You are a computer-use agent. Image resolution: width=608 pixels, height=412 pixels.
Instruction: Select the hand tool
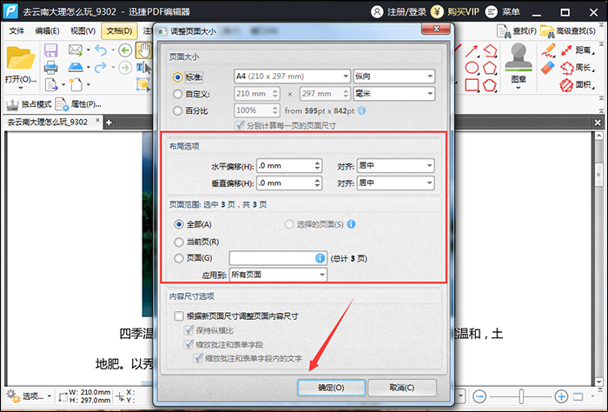143,50
